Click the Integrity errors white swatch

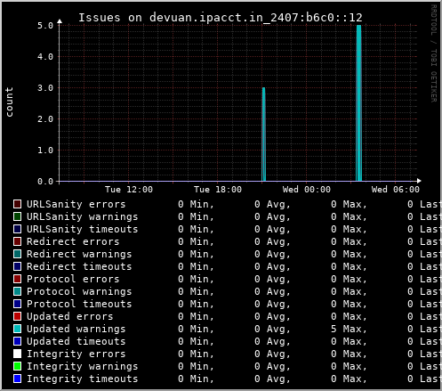coord(17,354)
